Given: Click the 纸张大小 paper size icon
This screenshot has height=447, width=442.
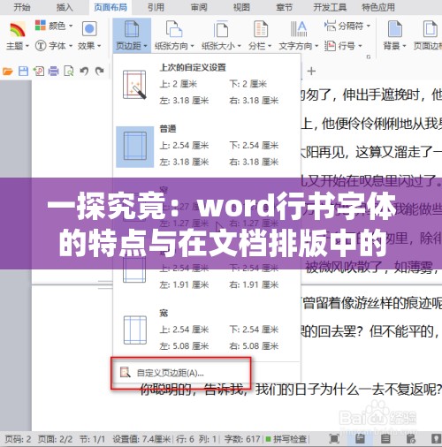Looking at the screenshot, I should (x=221, y=29).
